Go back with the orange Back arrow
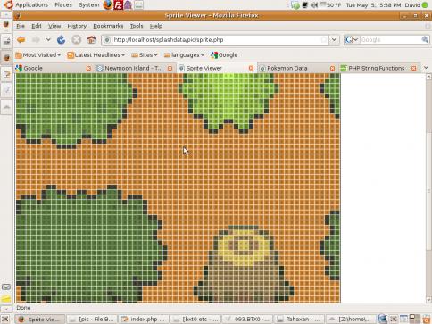432x324 pixels. tap(21, 39)
